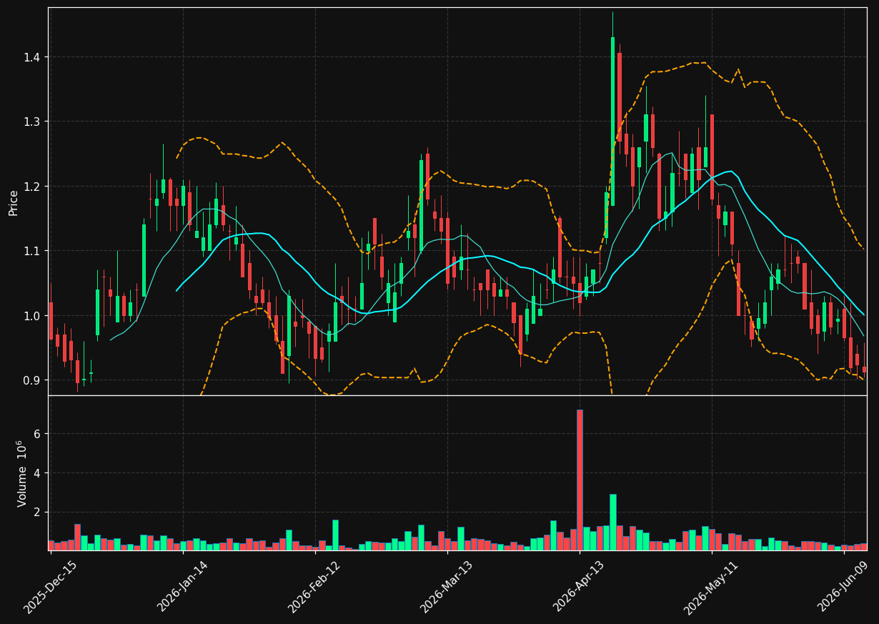
Task: Click the tallest green volume bar near 3 million
Action: coord(612,522)
